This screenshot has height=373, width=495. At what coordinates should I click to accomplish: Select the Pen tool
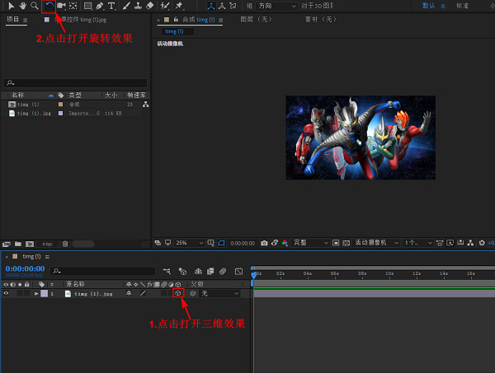pos(99,6)
